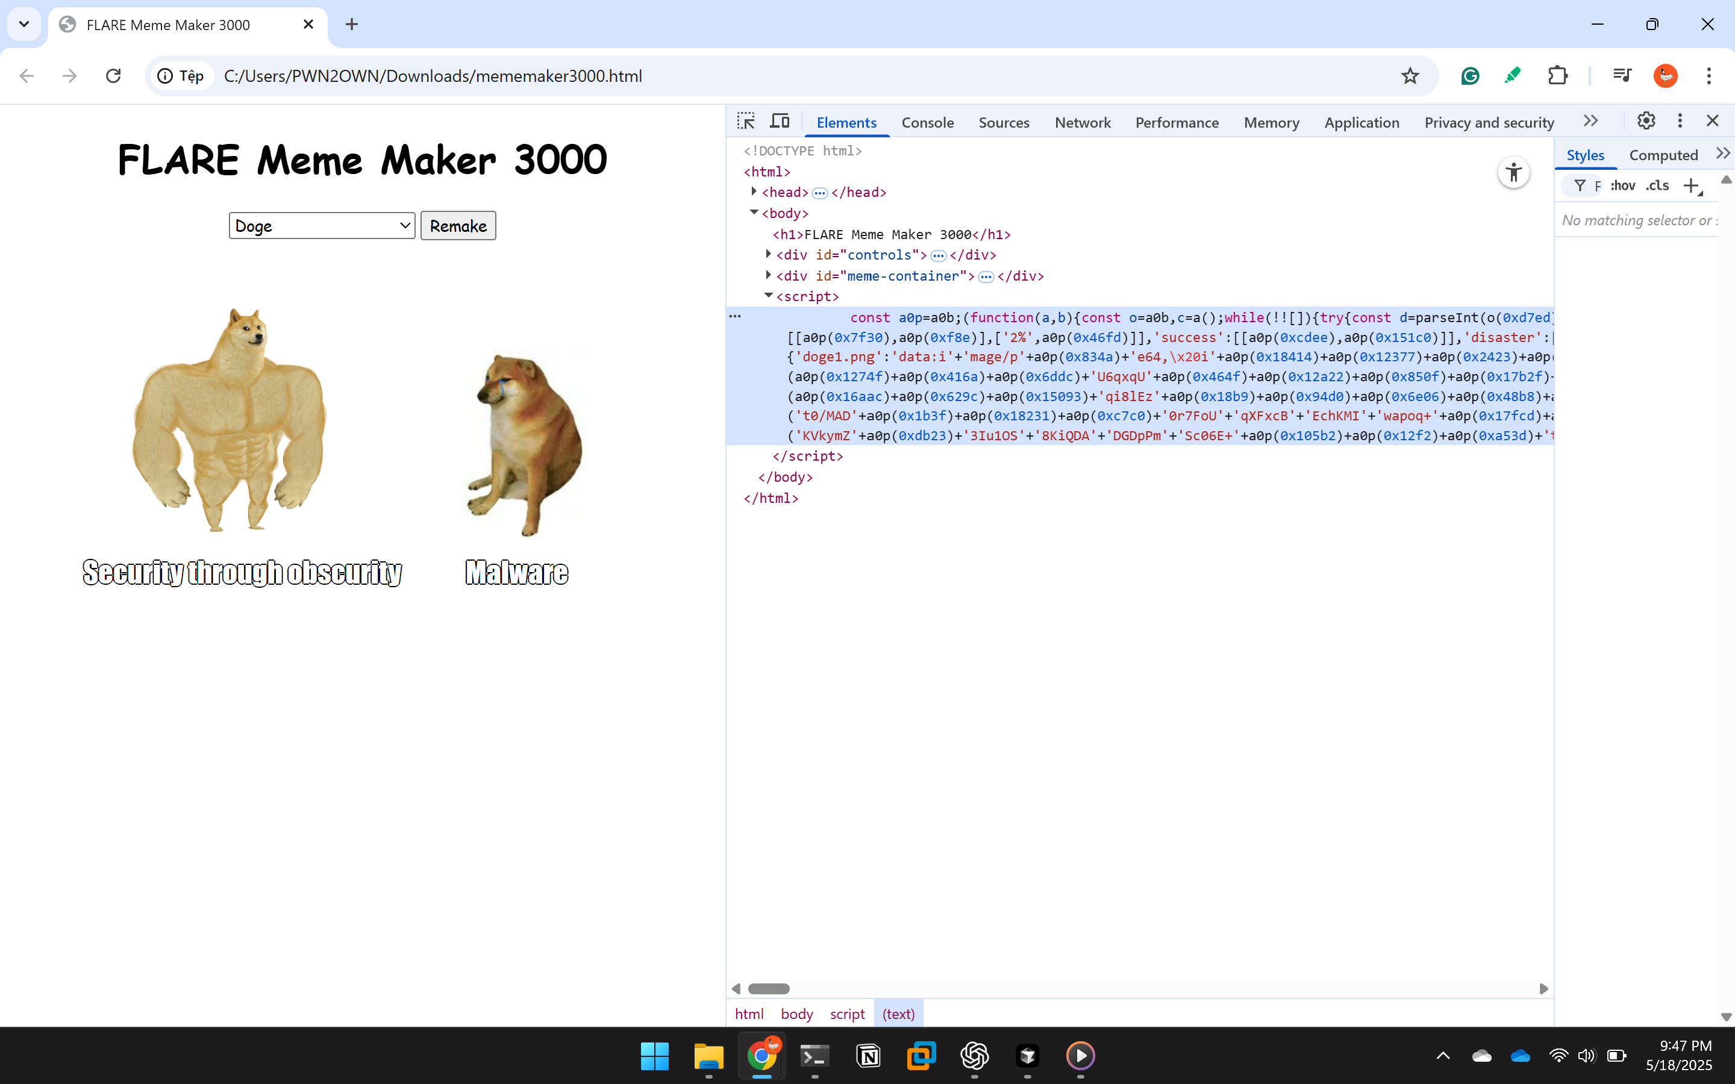This screenshot has width=1735, height=1084.
Task: Expand the div id="controls" node
Action: click(769, 254)
